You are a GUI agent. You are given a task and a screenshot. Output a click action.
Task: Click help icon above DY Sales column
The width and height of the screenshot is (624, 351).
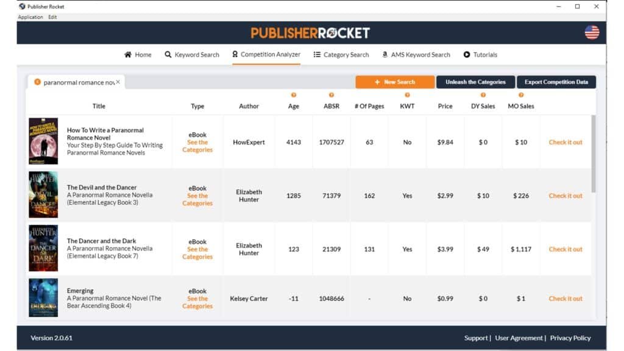click(x=483, y=95)
